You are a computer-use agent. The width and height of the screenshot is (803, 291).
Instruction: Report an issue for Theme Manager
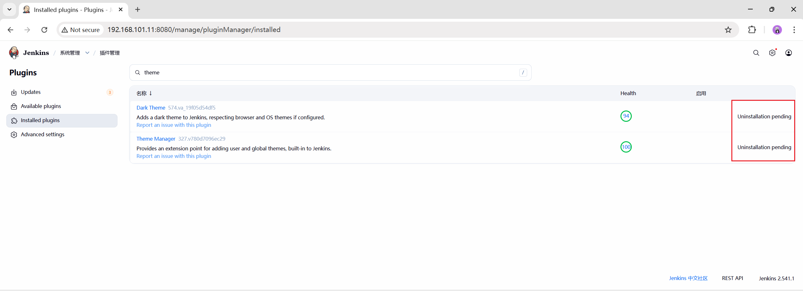pos(174,156)
